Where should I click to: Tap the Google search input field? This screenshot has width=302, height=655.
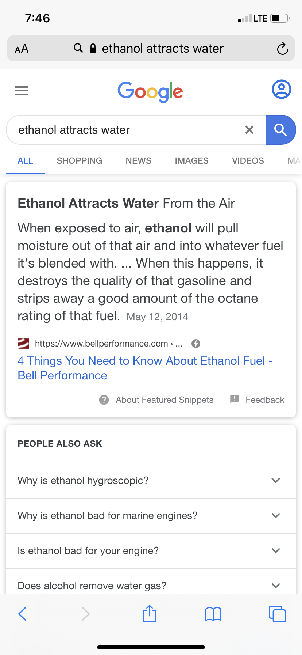point(124,130)
